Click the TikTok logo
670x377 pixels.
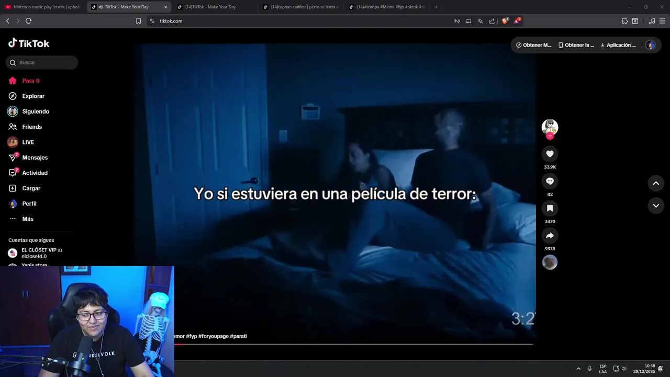(x=29, y=43)
